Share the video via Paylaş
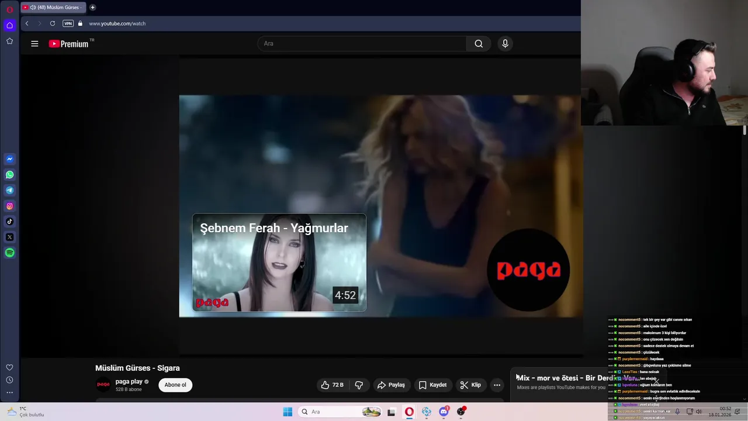 [391, 385]
